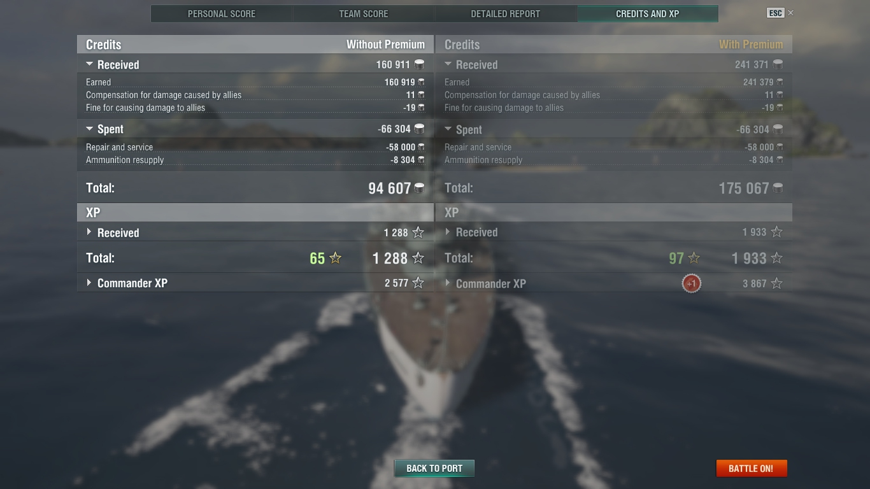The width and height of the screenshot is (870, 489).
Task: Click the star icon beside premium Commander XP 3 867
Action: tap(776, 283)
